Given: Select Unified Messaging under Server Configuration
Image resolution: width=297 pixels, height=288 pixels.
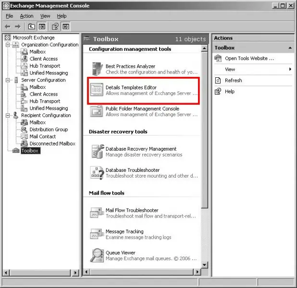Looking at the screenshot, I should point(49,108).
